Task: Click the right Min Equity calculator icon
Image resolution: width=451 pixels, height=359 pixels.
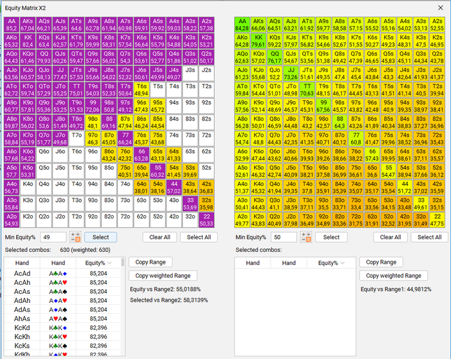Action: pos(306,237)
